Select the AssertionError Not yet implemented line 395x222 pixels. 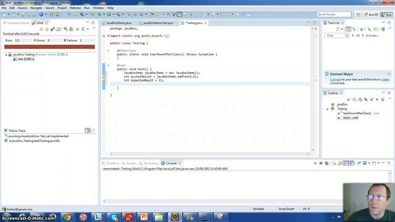pos(36,136)
